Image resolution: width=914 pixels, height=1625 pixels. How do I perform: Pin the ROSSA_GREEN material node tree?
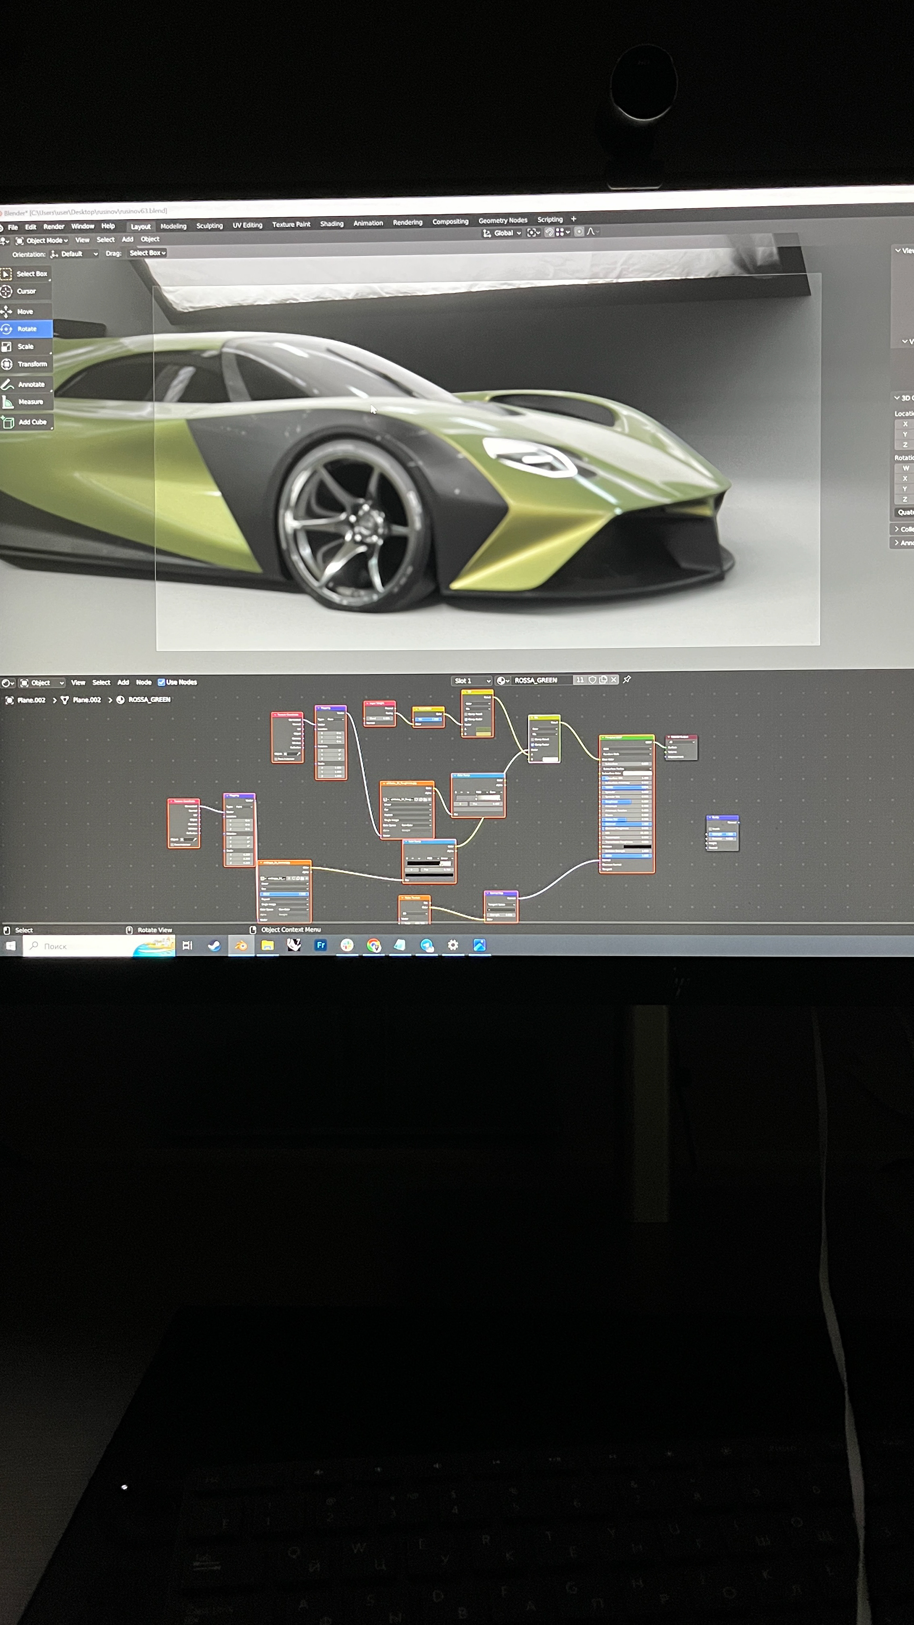(627, 679)
